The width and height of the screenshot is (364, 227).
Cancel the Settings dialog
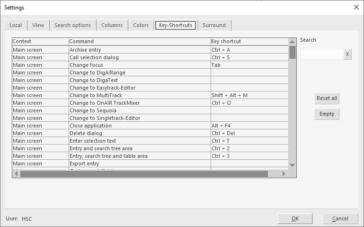pos(340,218)
